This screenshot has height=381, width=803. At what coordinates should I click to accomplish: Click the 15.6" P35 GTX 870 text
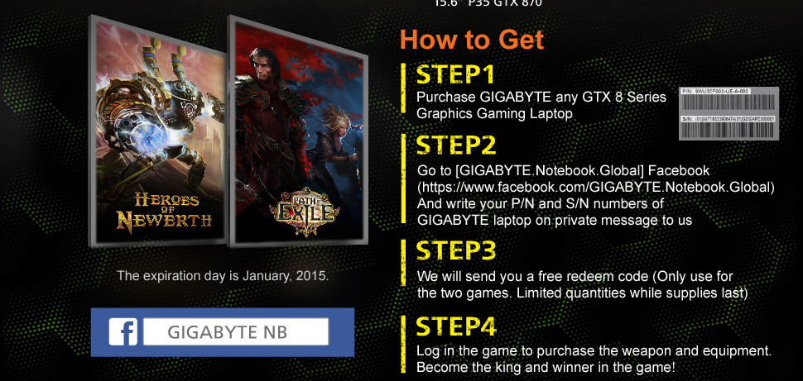pyautogui.click(x=488, y=3)
